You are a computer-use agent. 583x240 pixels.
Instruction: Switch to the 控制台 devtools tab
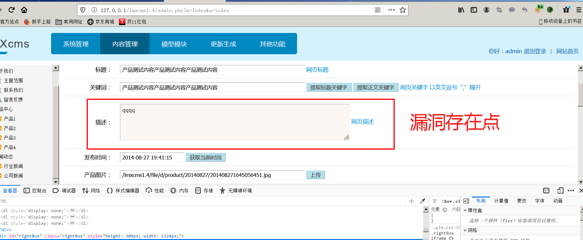click(35, 191)
